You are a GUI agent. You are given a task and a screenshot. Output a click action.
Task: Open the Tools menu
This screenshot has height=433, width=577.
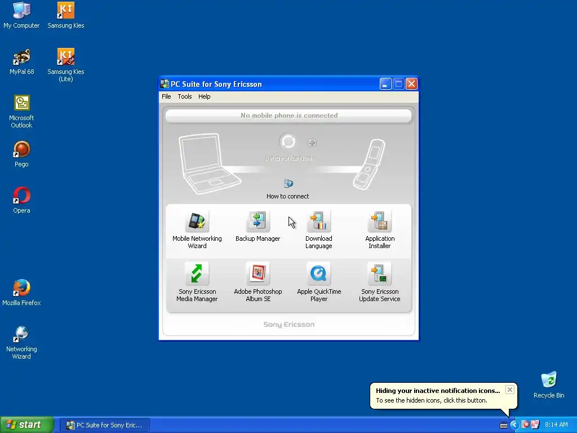click(x=185, y=96)
